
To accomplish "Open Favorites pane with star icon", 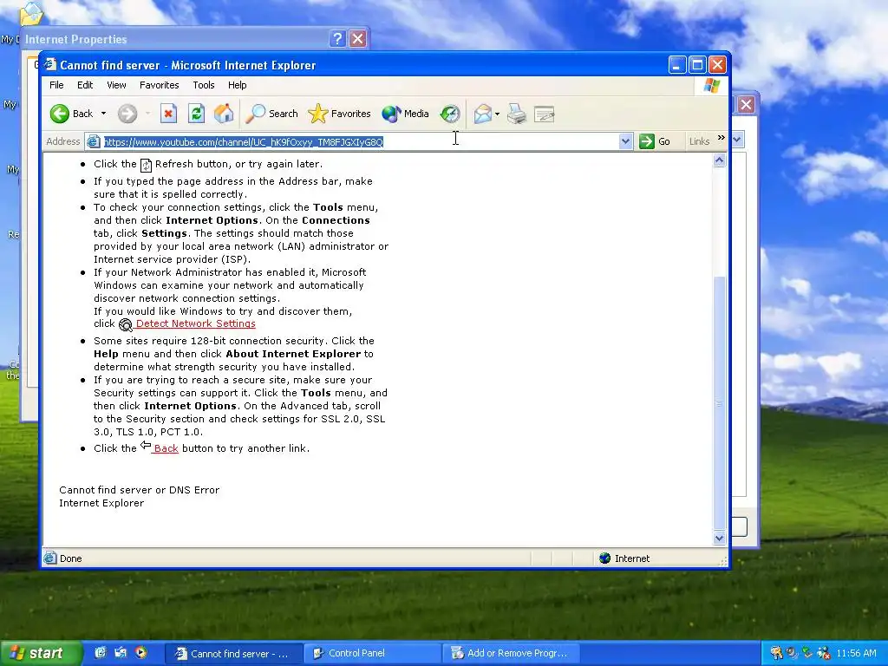I will [x=339, y=114].
